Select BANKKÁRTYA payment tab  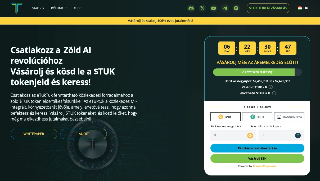point(289,117)
